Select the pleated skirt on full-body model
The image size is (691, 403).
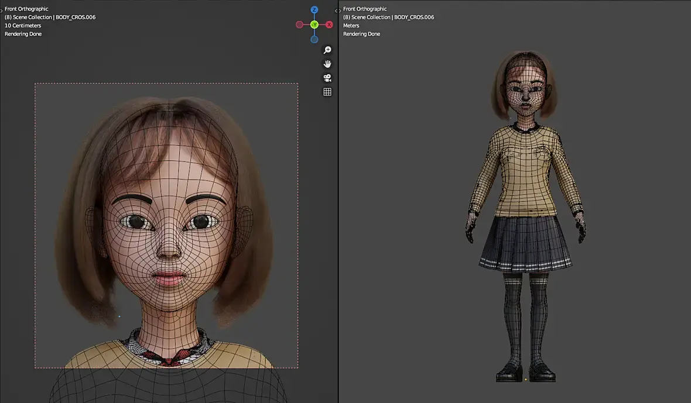525,242
